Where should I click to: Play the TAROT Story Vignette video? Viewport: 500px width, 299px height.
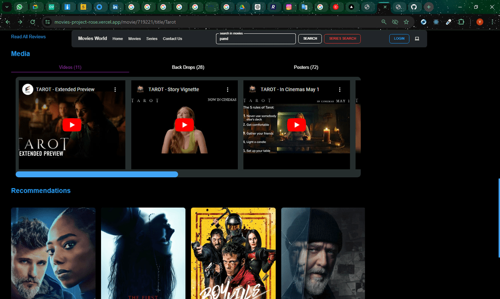click(x=184, y=125)
